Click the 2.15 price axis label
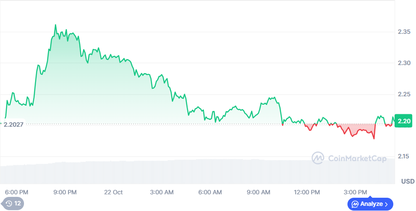The width and height of the screenshot is (416, 211). click(404, 156)
